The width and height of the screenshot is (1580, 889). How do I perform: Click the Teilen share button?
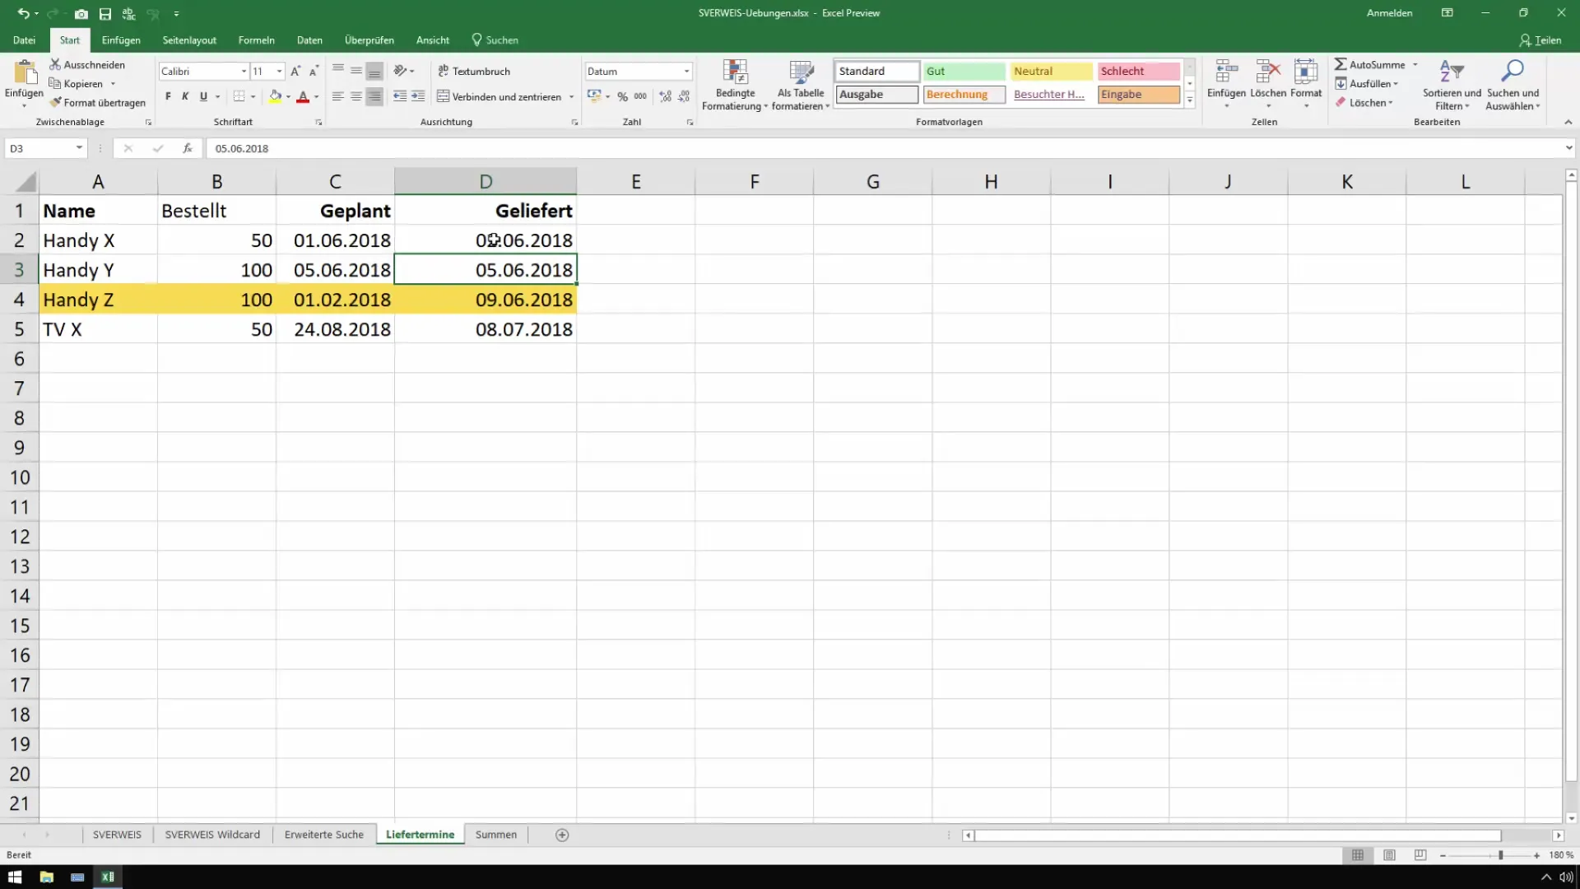[x=1540, y=40]
